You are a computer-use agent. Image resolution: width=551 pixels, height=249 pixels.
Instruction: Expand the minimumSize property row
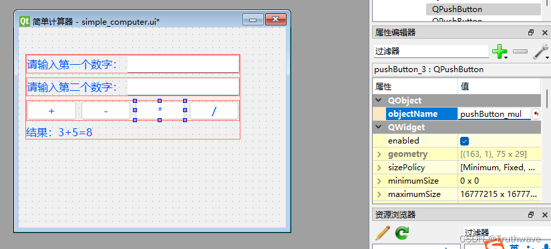click(379, 181)
